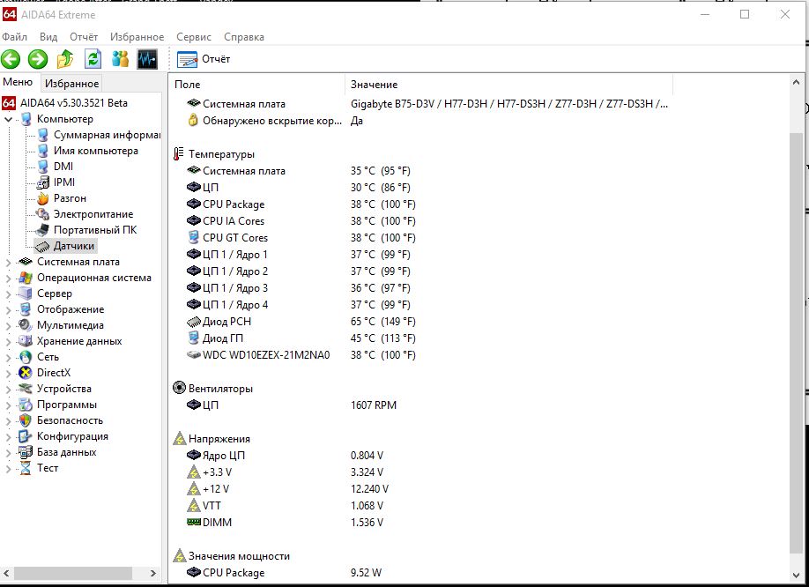Open the Отчёт menu in the menu bar

click(84, 37)
